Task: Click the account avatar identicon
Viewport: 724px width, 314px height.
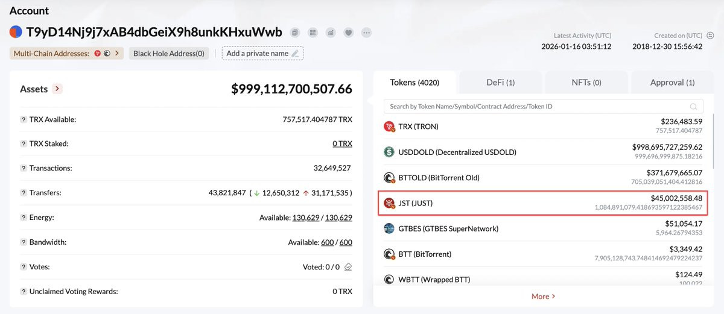Action: (16, 32)
